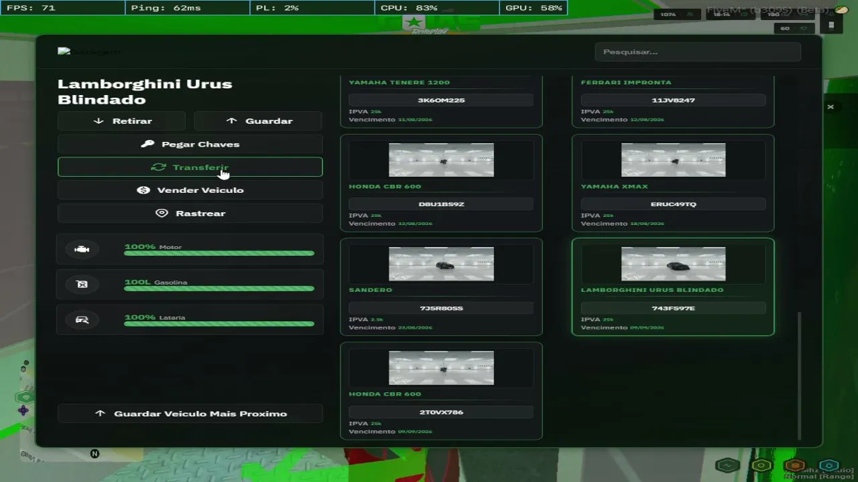Click the orange hexagon HUD icon
The height and width of the screenshot is (482, 858).
point(794,465)
